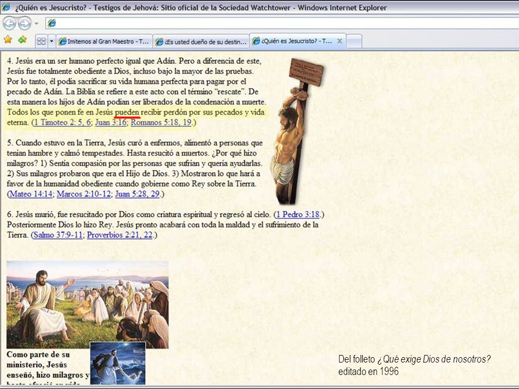Open a new blank tab
The height and width of the screenshot is (389, 519).
click(354, 42)
